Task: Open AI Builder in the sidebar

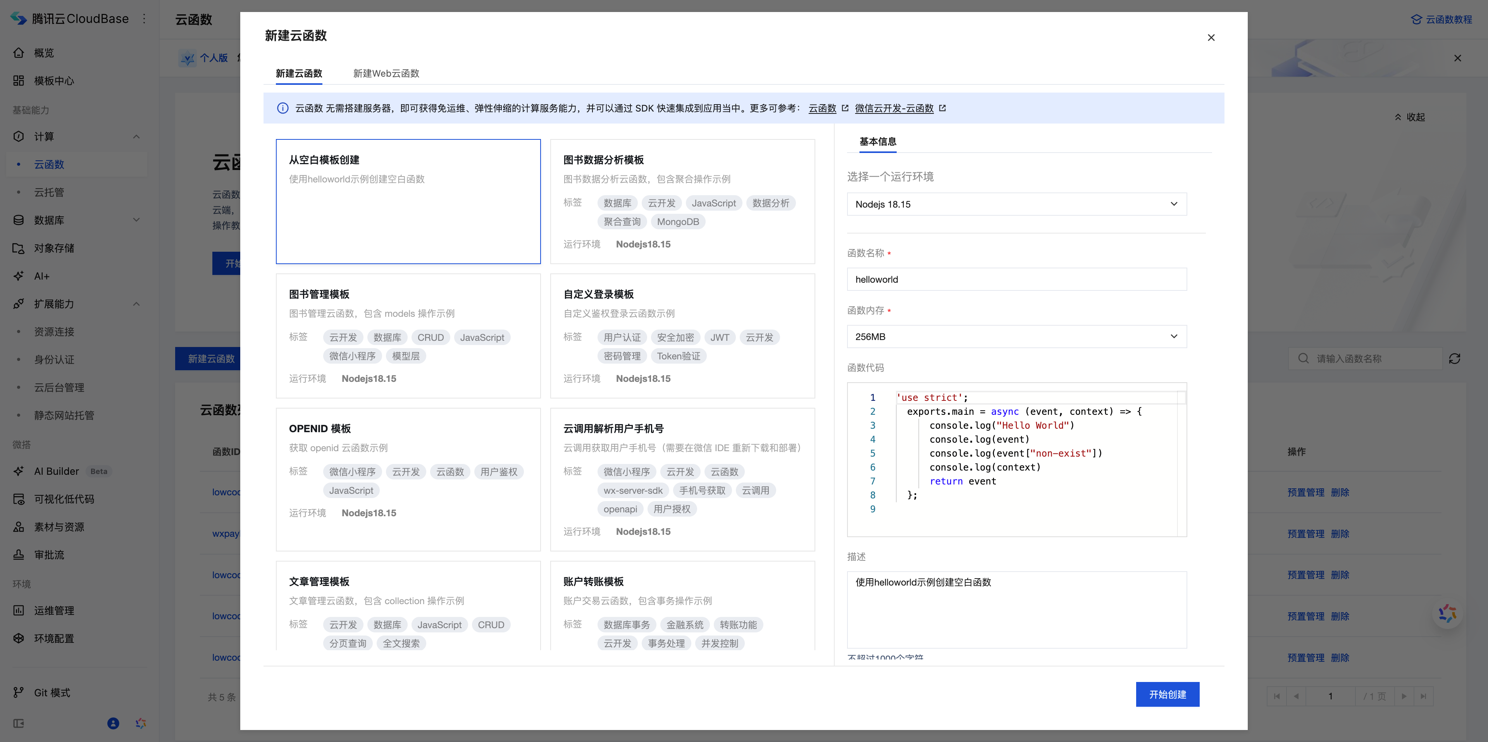Action: [x=56, y=471]
